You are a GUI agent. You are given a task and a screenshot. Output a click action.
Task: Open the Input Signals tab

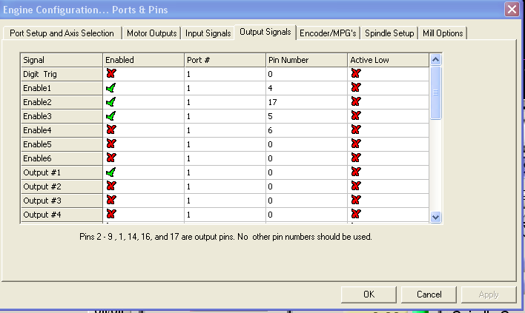point(208,33)
